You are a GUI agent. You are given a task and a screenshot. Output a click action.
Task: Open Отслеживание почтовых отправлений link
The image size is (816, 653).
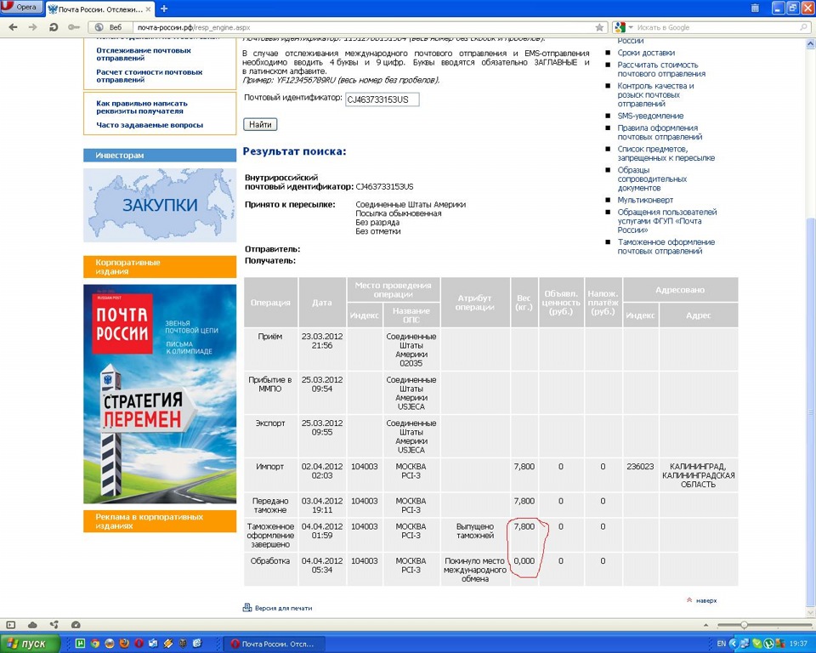click(x=144, y=54)
